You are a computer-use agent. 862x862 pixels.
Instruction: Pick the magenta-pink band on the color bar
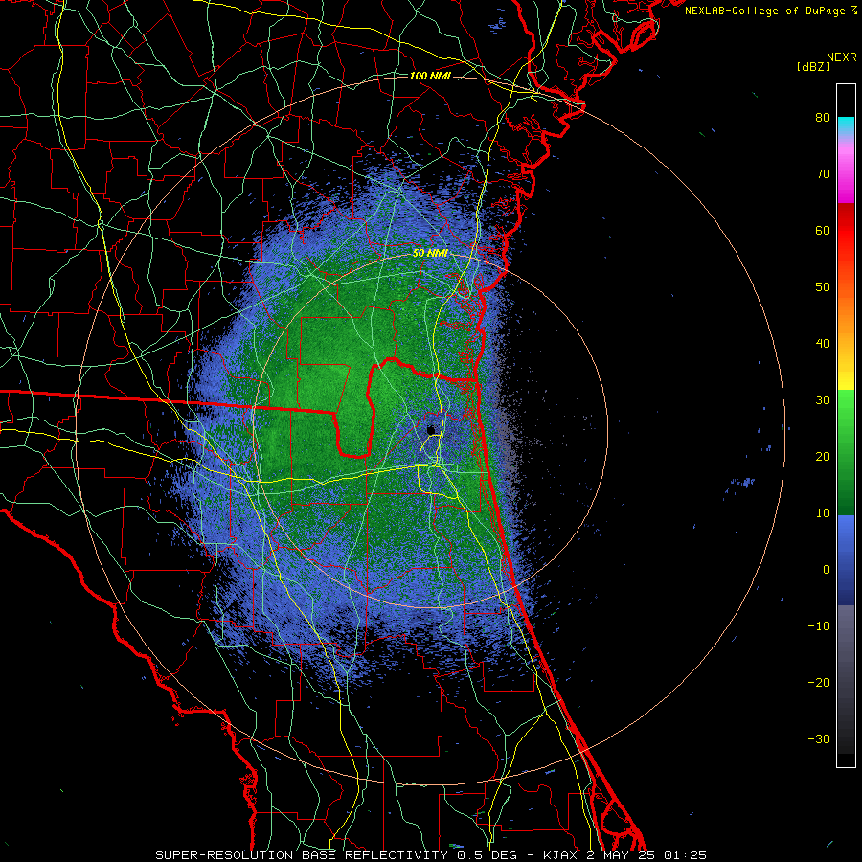pos(846,173)
